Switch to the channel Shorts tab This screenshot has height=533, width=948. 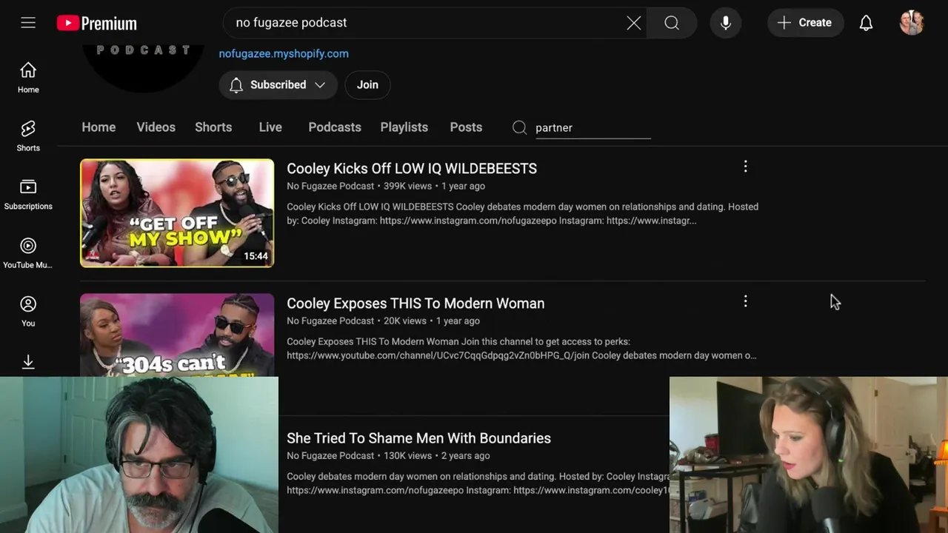(x=213, y=127)
